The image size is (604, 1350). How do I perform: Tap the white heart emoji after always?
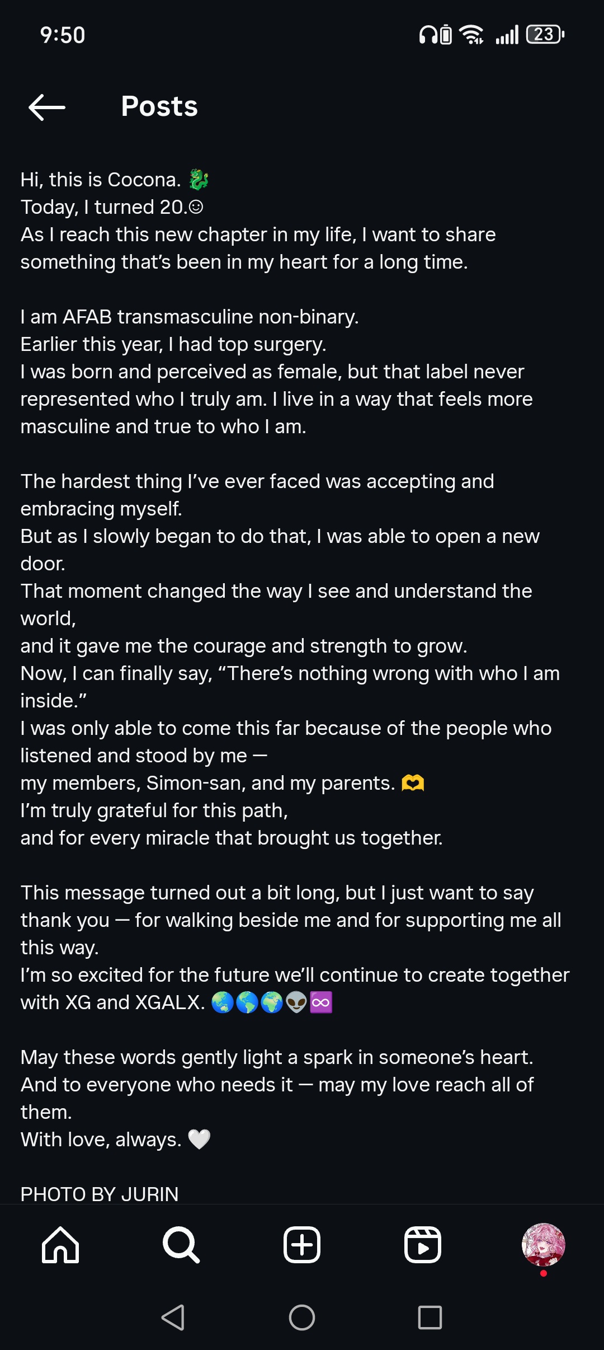point(199,1139)
